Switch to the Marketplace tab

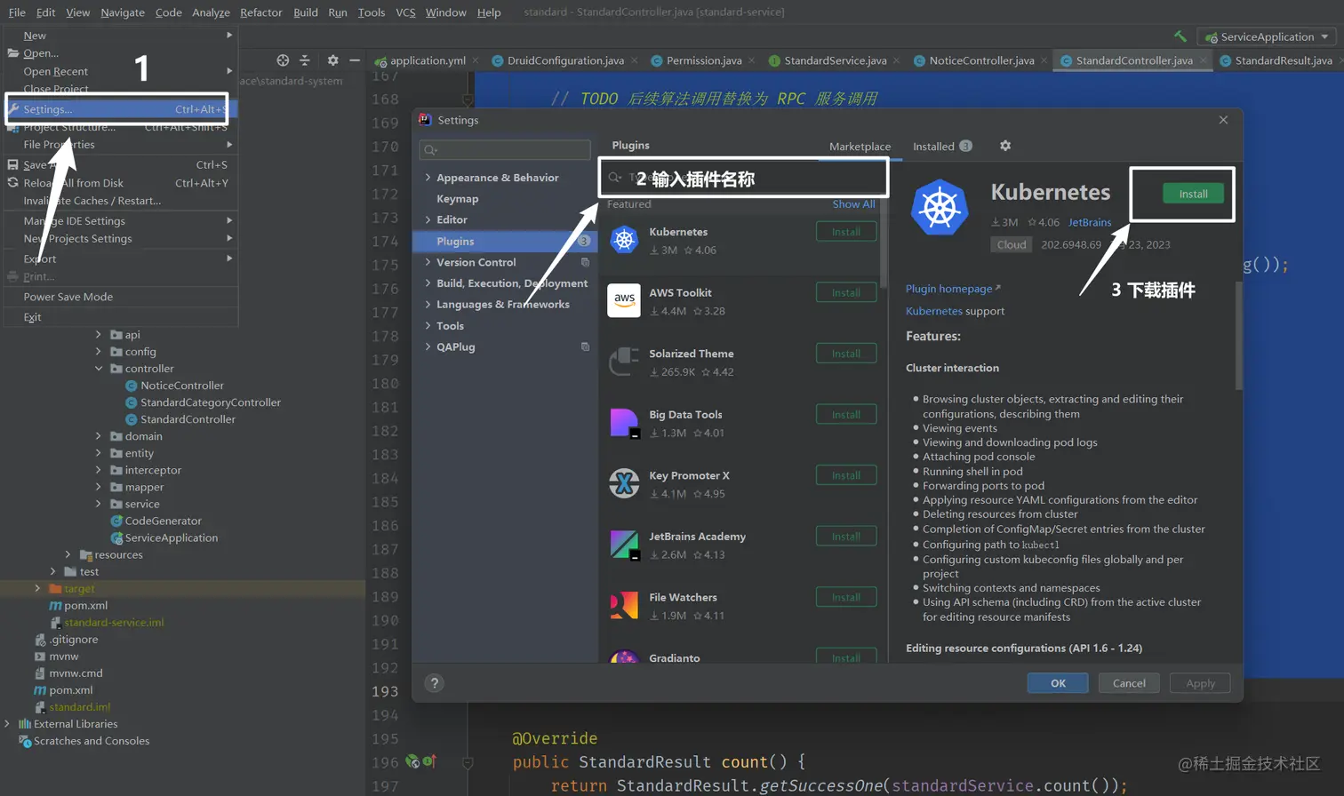coord(860,147)
